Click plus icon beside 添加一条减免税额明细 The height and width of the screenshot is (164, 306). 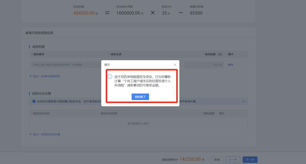[31, 76]
